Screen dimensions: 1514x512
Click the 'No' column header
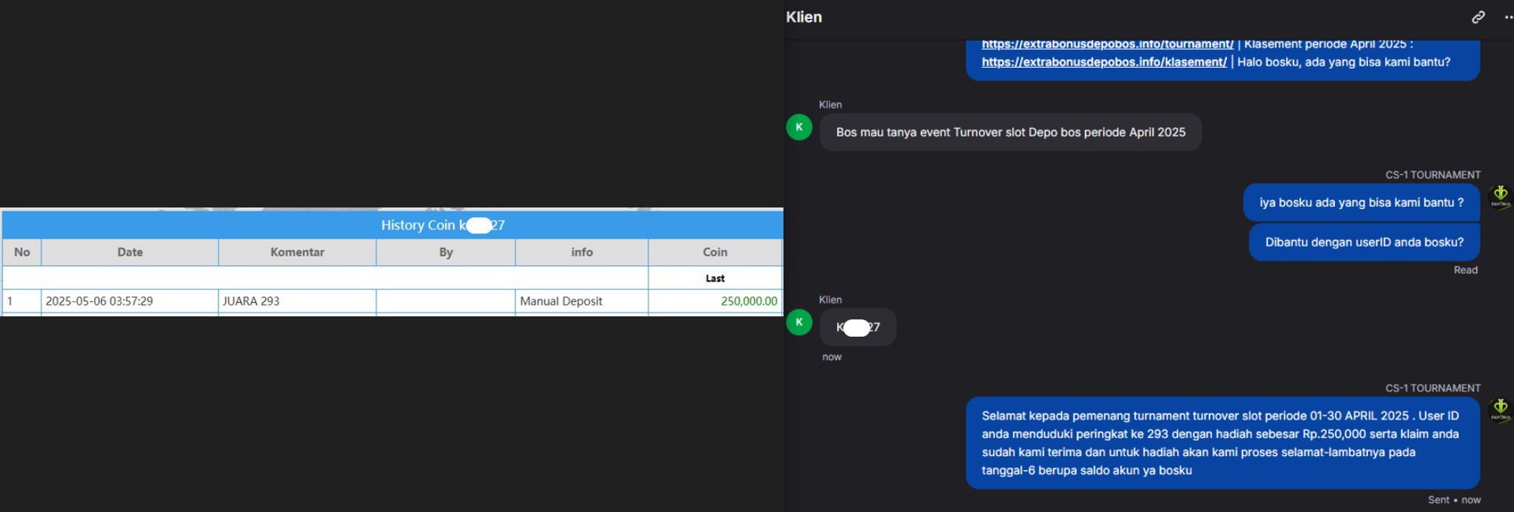22,252
